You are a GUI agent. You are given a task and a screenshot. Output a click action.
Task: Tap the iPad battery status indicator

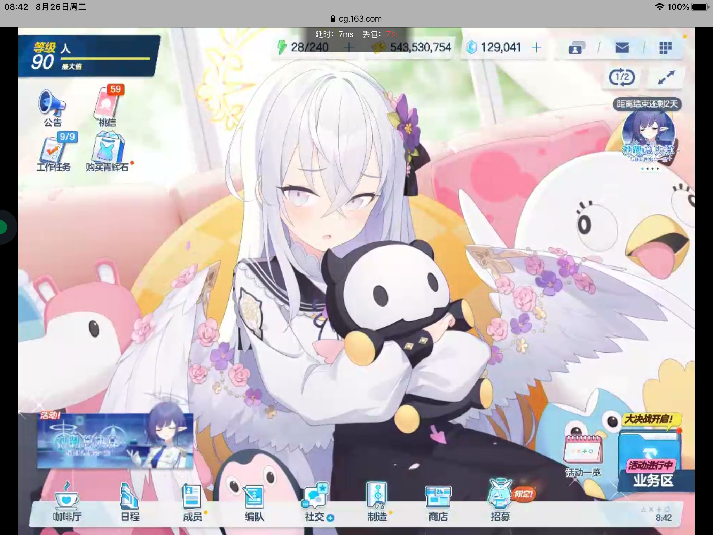[x=700, y=7]
